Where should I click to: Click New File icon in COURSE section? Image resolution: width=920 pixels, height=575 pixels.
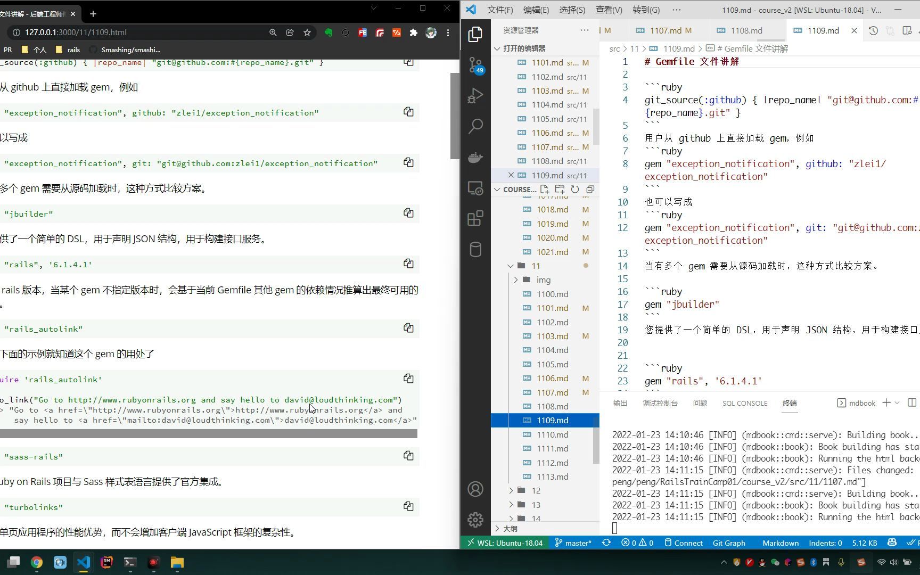(x=544, y=190)
